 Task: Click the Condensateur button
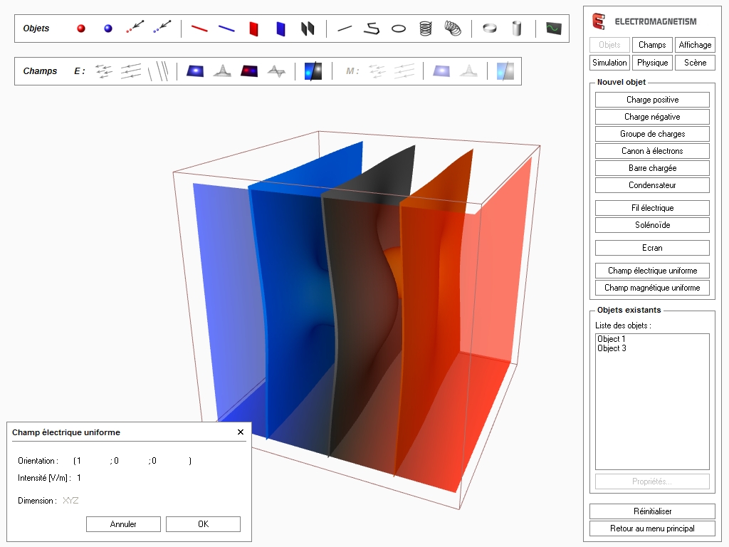pos(652,185)
